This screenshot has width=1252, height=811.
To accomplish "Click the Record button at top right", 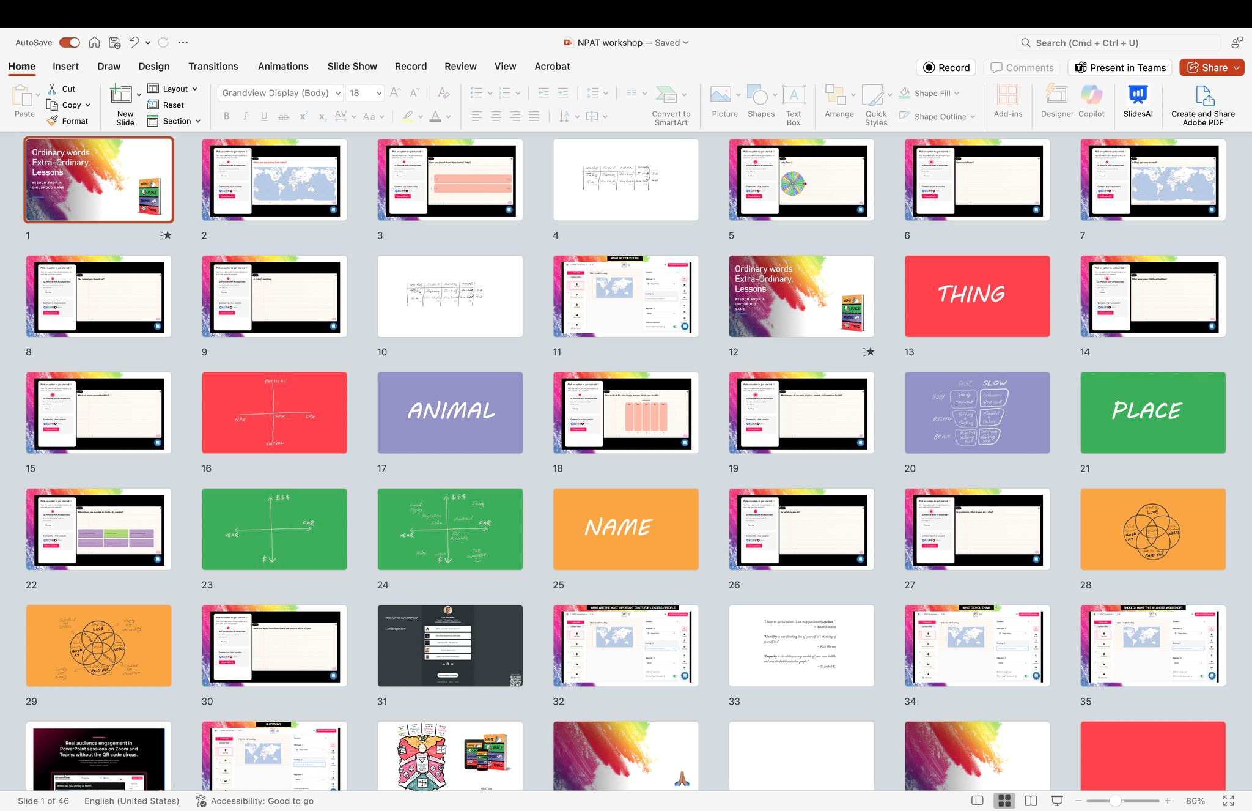I will click(946, 67).
